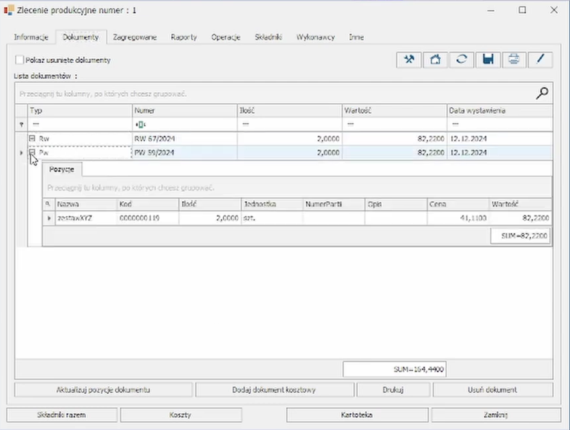Viewport: 570px width, 430px height.
Task: Click the hammer and wrench tools icon
Action: coord(409,59)
